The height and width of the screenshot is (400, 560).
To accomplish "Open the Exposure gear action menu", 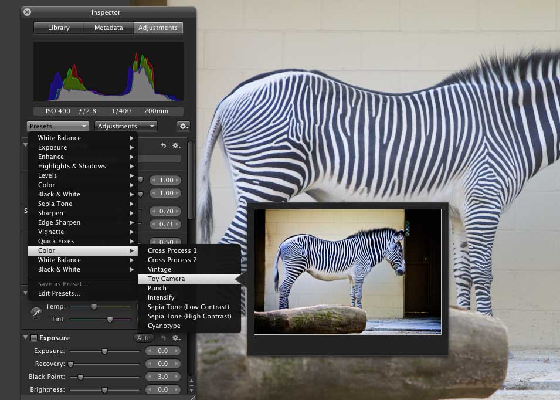I will point(176,338).
